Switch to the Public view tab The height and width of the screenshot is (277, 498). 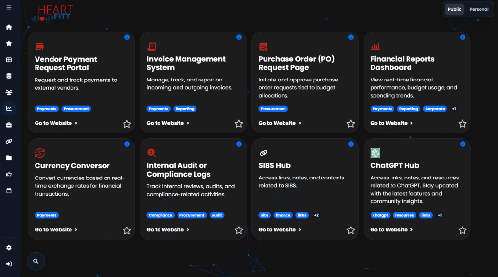tap(454, 9)
